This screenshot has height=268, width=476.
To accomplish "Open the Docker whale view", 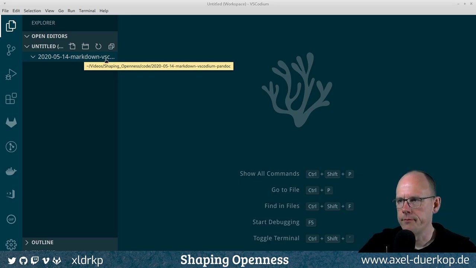I will 11,171.
